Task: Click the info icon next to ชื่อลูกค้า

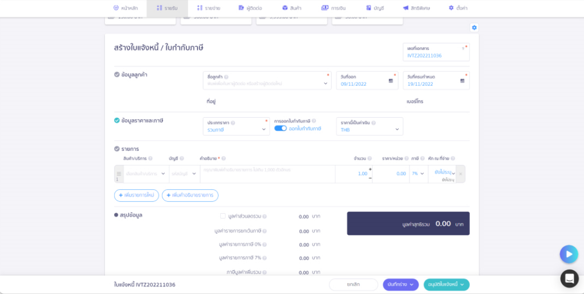Action: [x=226, y=77]
